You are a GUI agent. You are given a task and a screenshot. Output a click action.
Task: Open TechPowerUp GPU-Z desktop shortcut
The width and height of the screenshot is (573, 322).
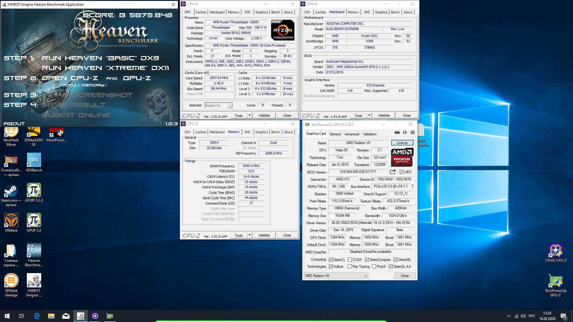555,285
